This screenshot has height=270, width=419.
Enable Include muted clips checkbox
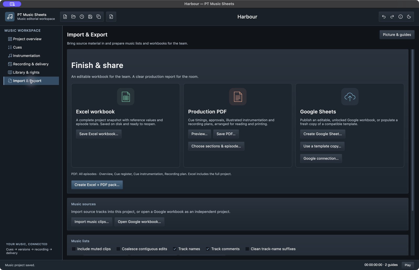pos(74,249)
